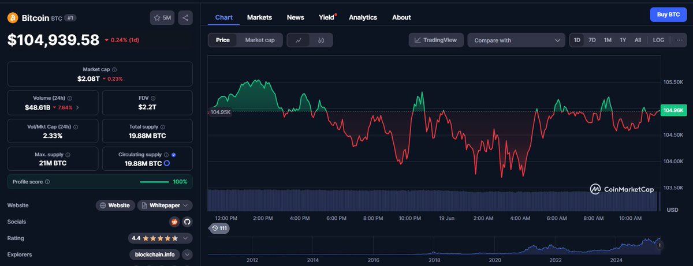Open the share icon button
Screen dimensions: 693x266
pos(185,18)
